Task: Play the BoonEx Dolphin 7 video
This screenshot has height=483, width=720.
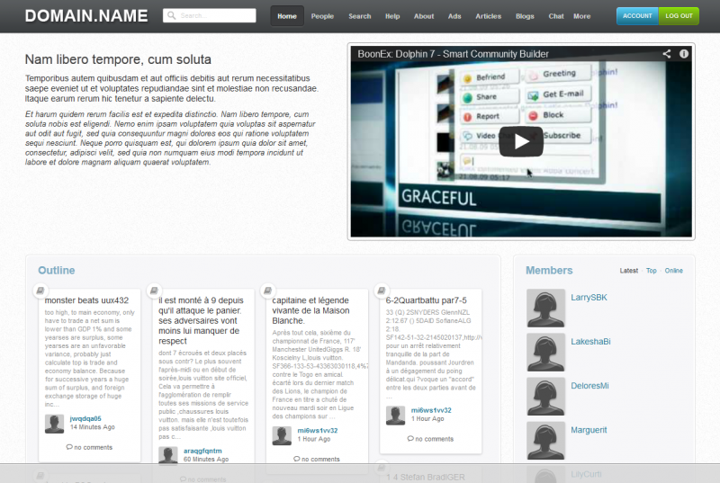Action: click(x=521, y=141)
